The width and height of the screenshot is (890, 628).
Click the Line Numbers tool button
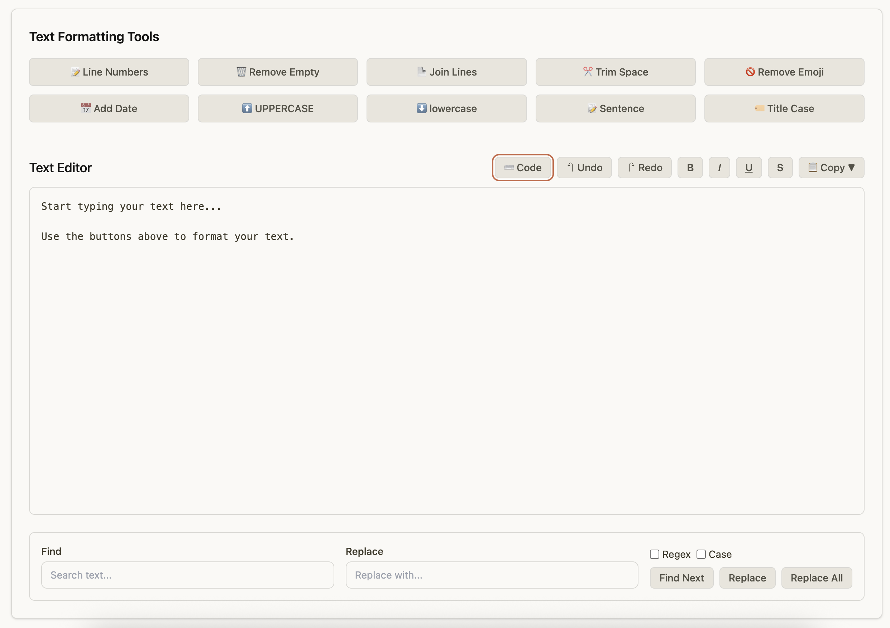point(109,72)
